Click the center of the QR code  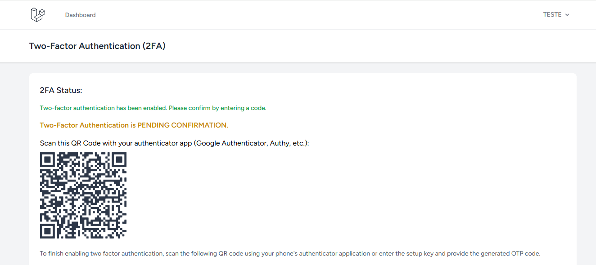coord(83,195)
